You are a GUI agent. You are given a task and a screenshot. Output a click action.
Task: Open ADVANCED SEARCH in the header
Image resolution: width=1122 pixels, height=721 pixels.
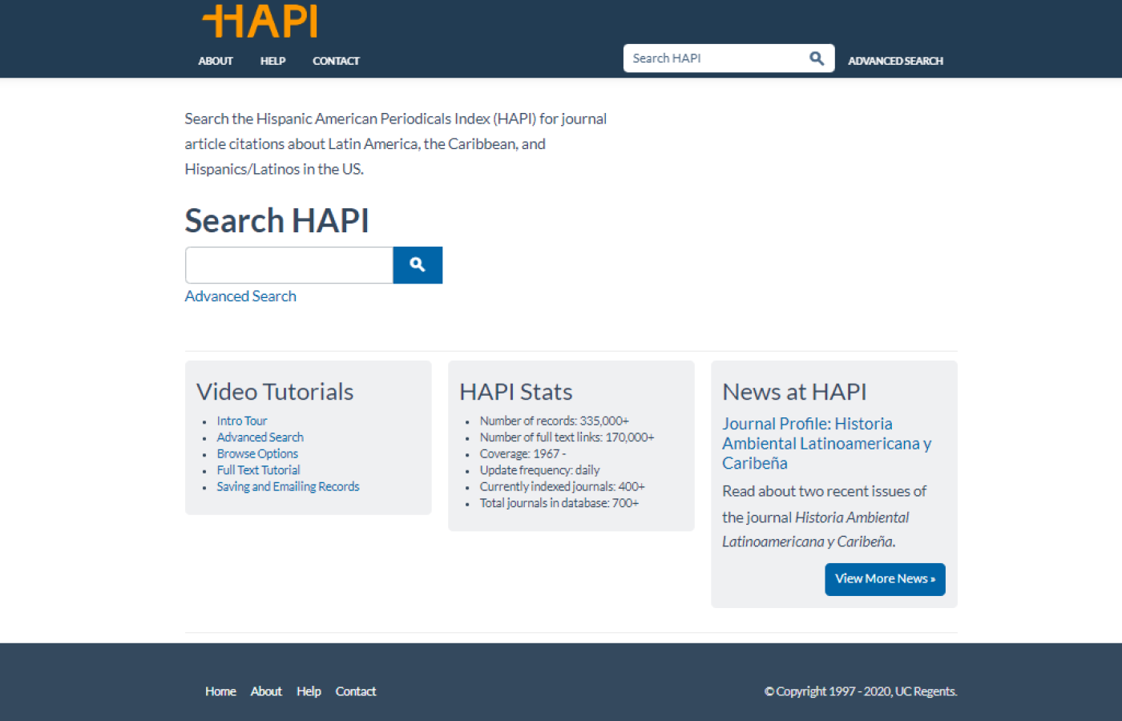[x=895, y=61]
